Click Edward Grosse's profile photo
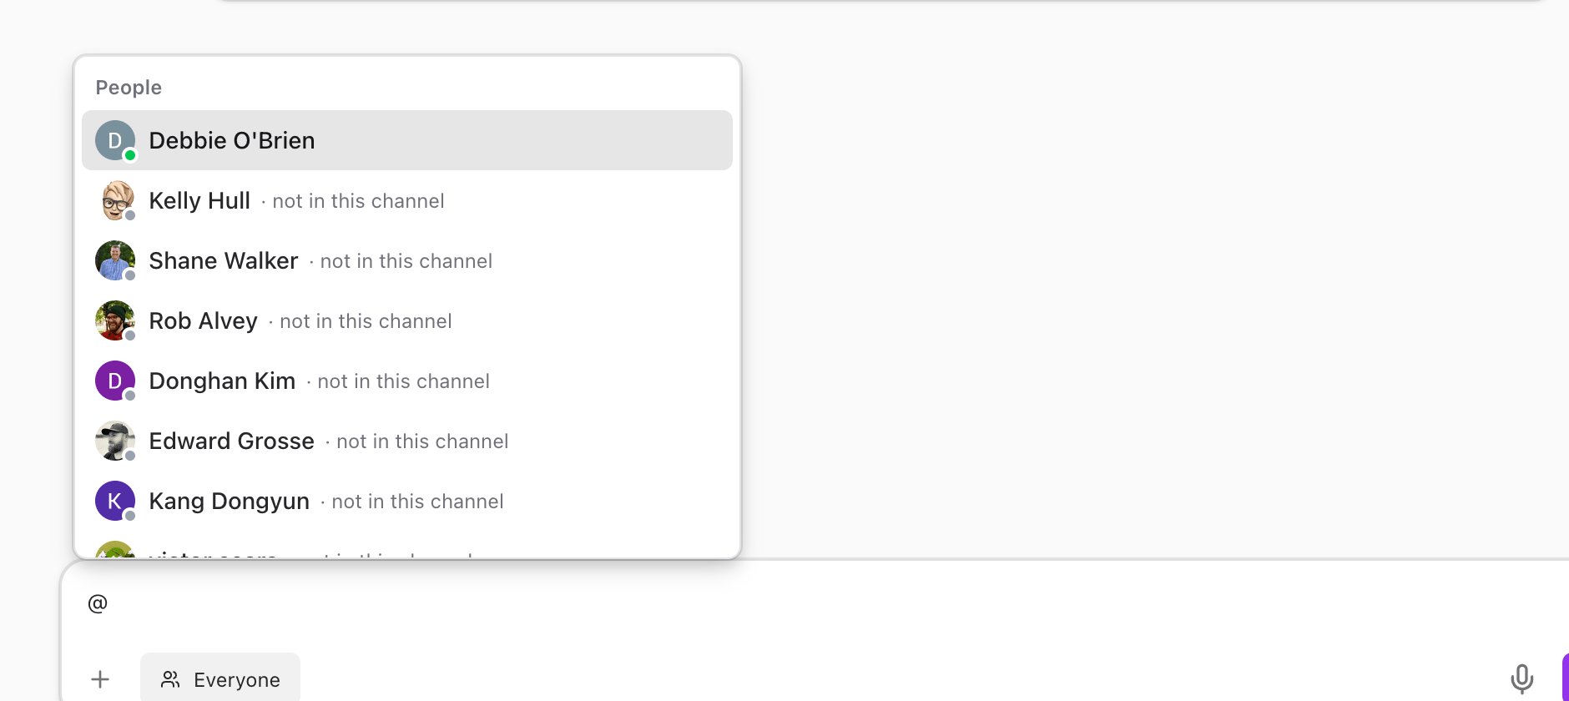 pos(115,441)
